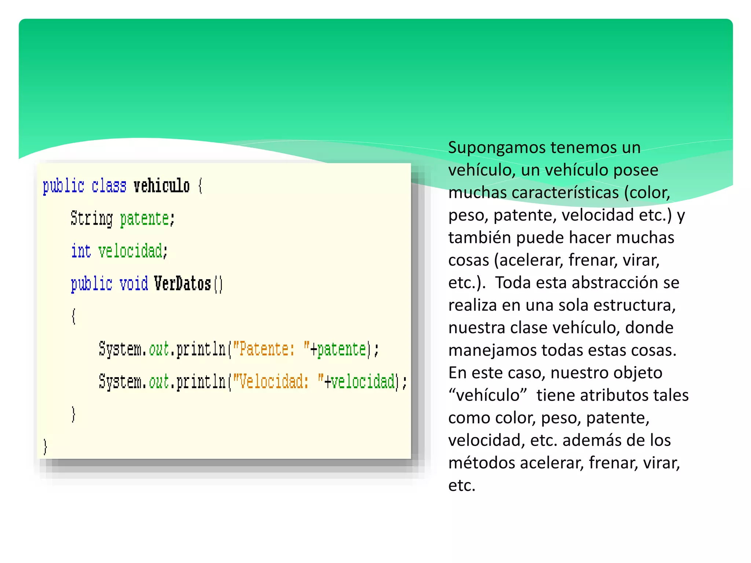The image size is (751, 563).
Task: Click the 'String patente;' declaration line
Action: [122, 218]
